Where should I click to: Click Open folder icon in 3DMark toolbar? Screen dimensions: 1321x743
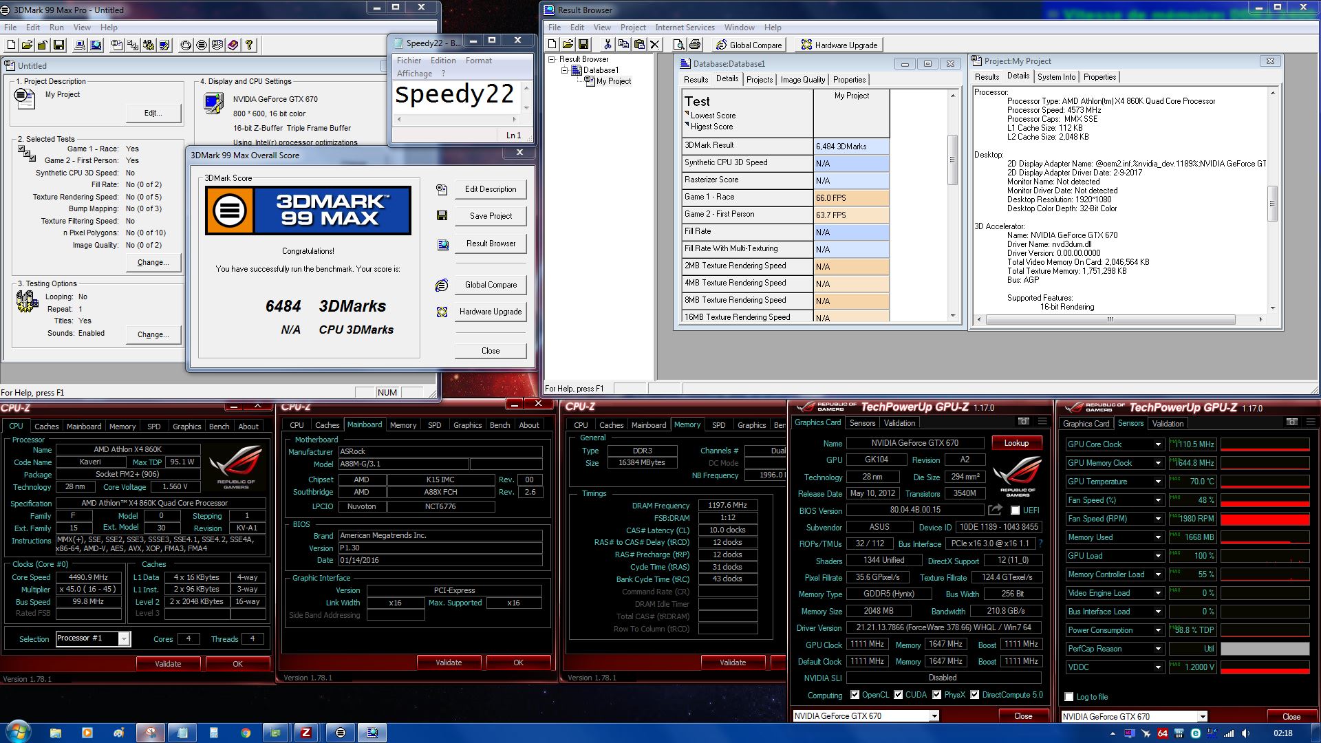click(27, 45)
